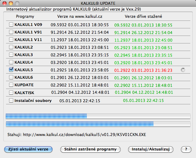Viewport: 196px width, 158px height.
Task: Check the KALKUL1 V11 checkbox
Action: 11,39
